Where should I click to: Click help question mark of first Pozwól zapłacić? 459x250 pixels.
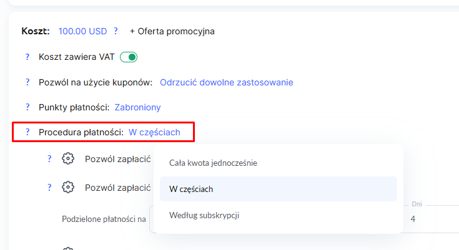tap(49, 159)
